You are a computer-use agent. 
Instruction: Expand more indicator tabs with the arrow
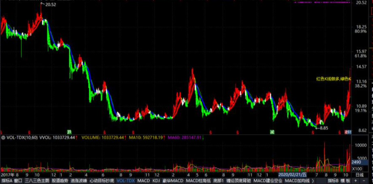tap(313, 181)
